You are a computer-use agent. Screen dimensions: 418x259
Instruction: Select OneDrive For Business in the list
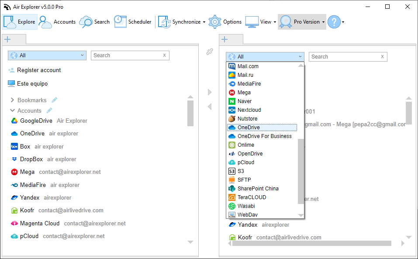coord(262,136)
